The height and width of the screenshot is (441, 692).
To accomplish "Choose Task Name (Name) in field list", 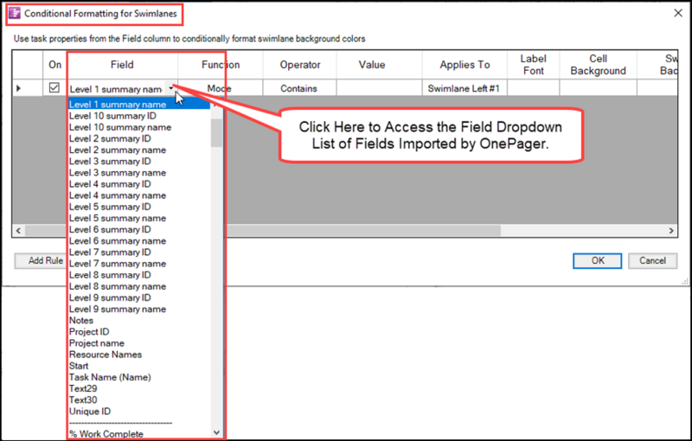I will [x=110, y=378].
